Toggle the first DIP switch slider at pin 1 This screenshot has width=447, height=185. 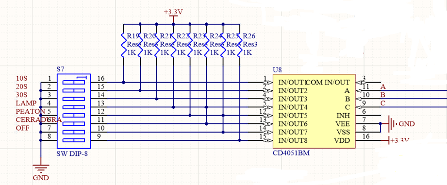click(74, 82)
